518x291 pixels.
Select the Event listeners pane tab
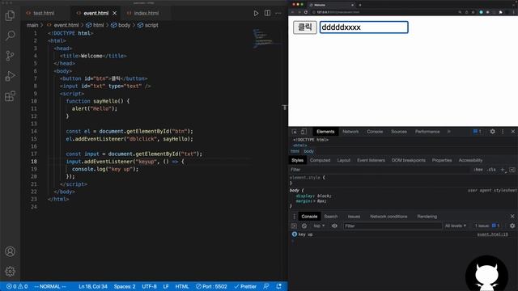tap(371, 160)
